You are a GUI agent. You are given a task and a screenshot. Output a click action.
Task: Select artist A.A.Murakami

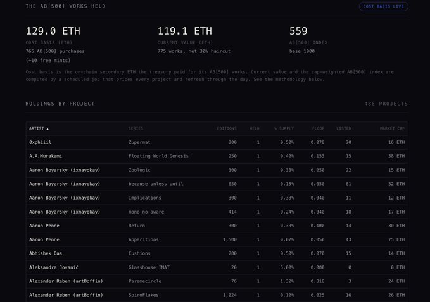(x=46, y=156)
